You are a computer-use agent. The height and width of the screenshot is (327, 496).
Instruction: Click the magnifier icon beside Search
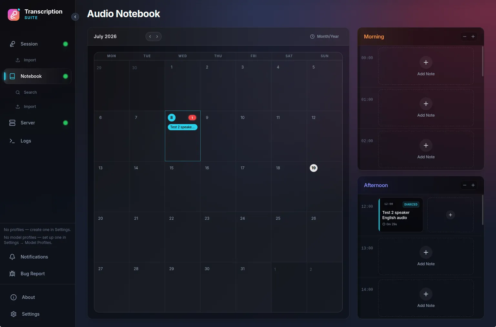(18, 92)
